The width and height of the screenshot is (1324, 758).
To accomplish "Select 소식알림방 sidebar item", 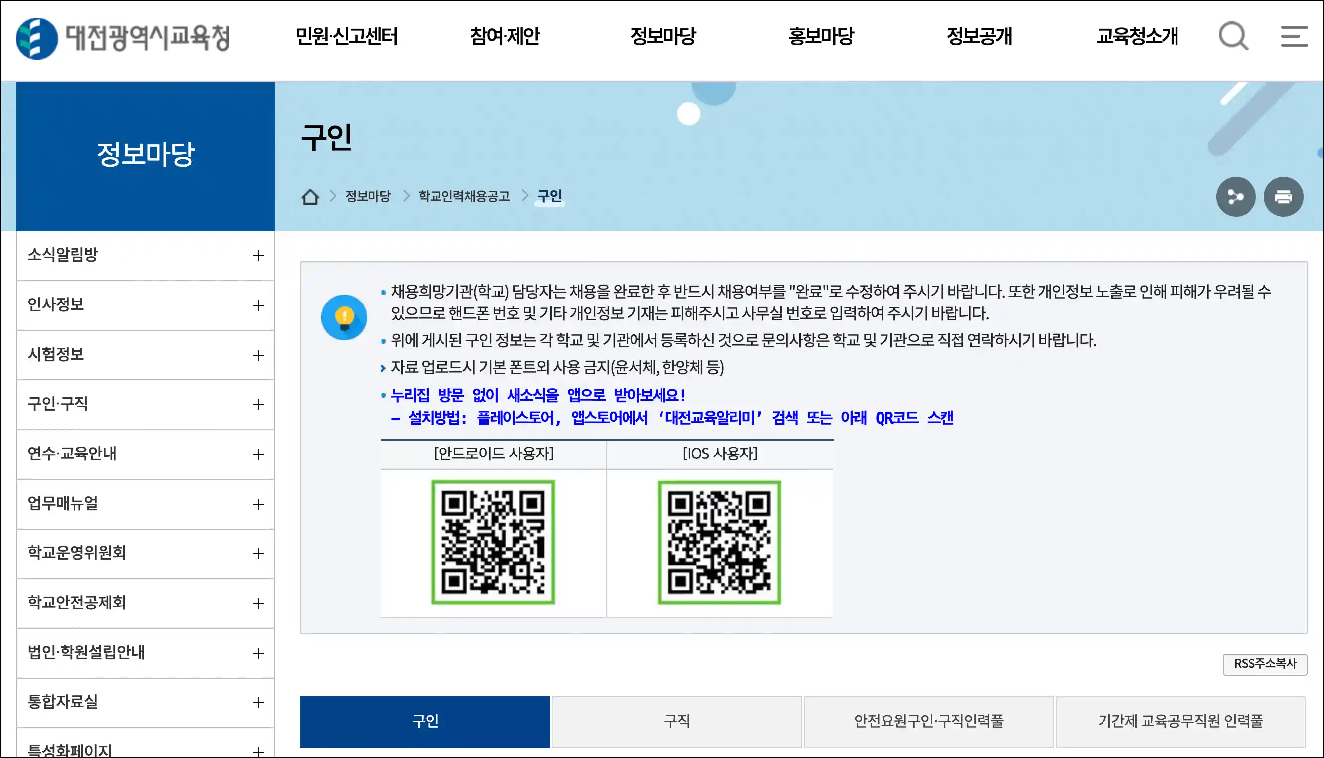I will pyautogui.click(x=145, y=256).
